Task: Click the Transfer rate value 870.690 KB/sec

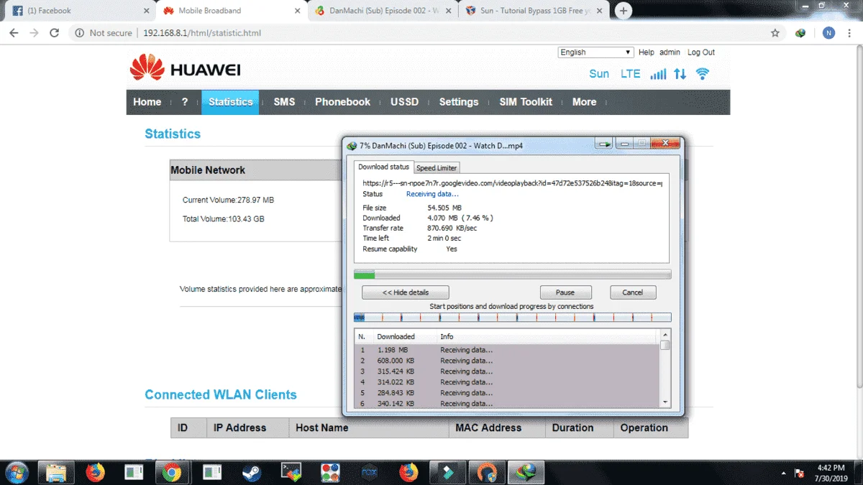Action: coord(452,228)
